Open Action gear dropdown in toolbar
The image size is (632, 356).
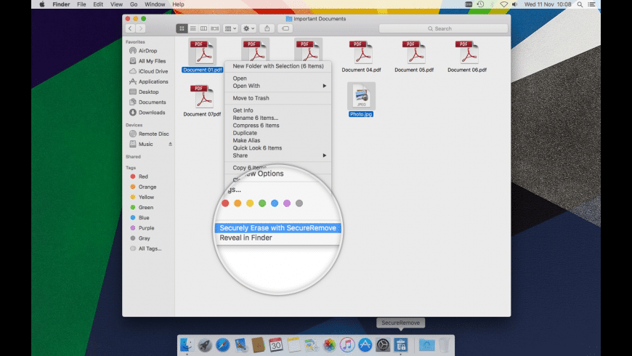pos(248,28)
